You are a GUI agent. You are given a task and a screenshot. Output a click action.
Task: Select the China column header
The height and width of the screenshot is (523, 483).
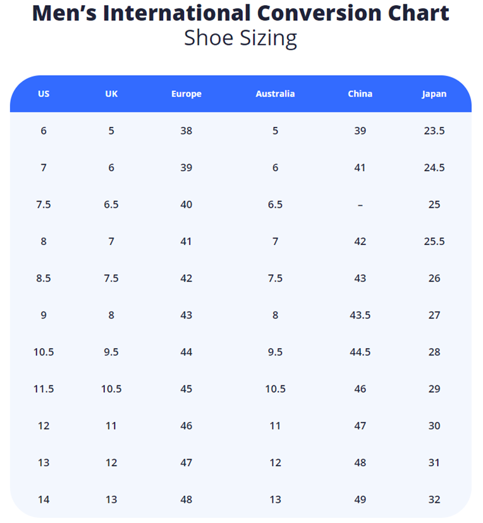[360, 93]
